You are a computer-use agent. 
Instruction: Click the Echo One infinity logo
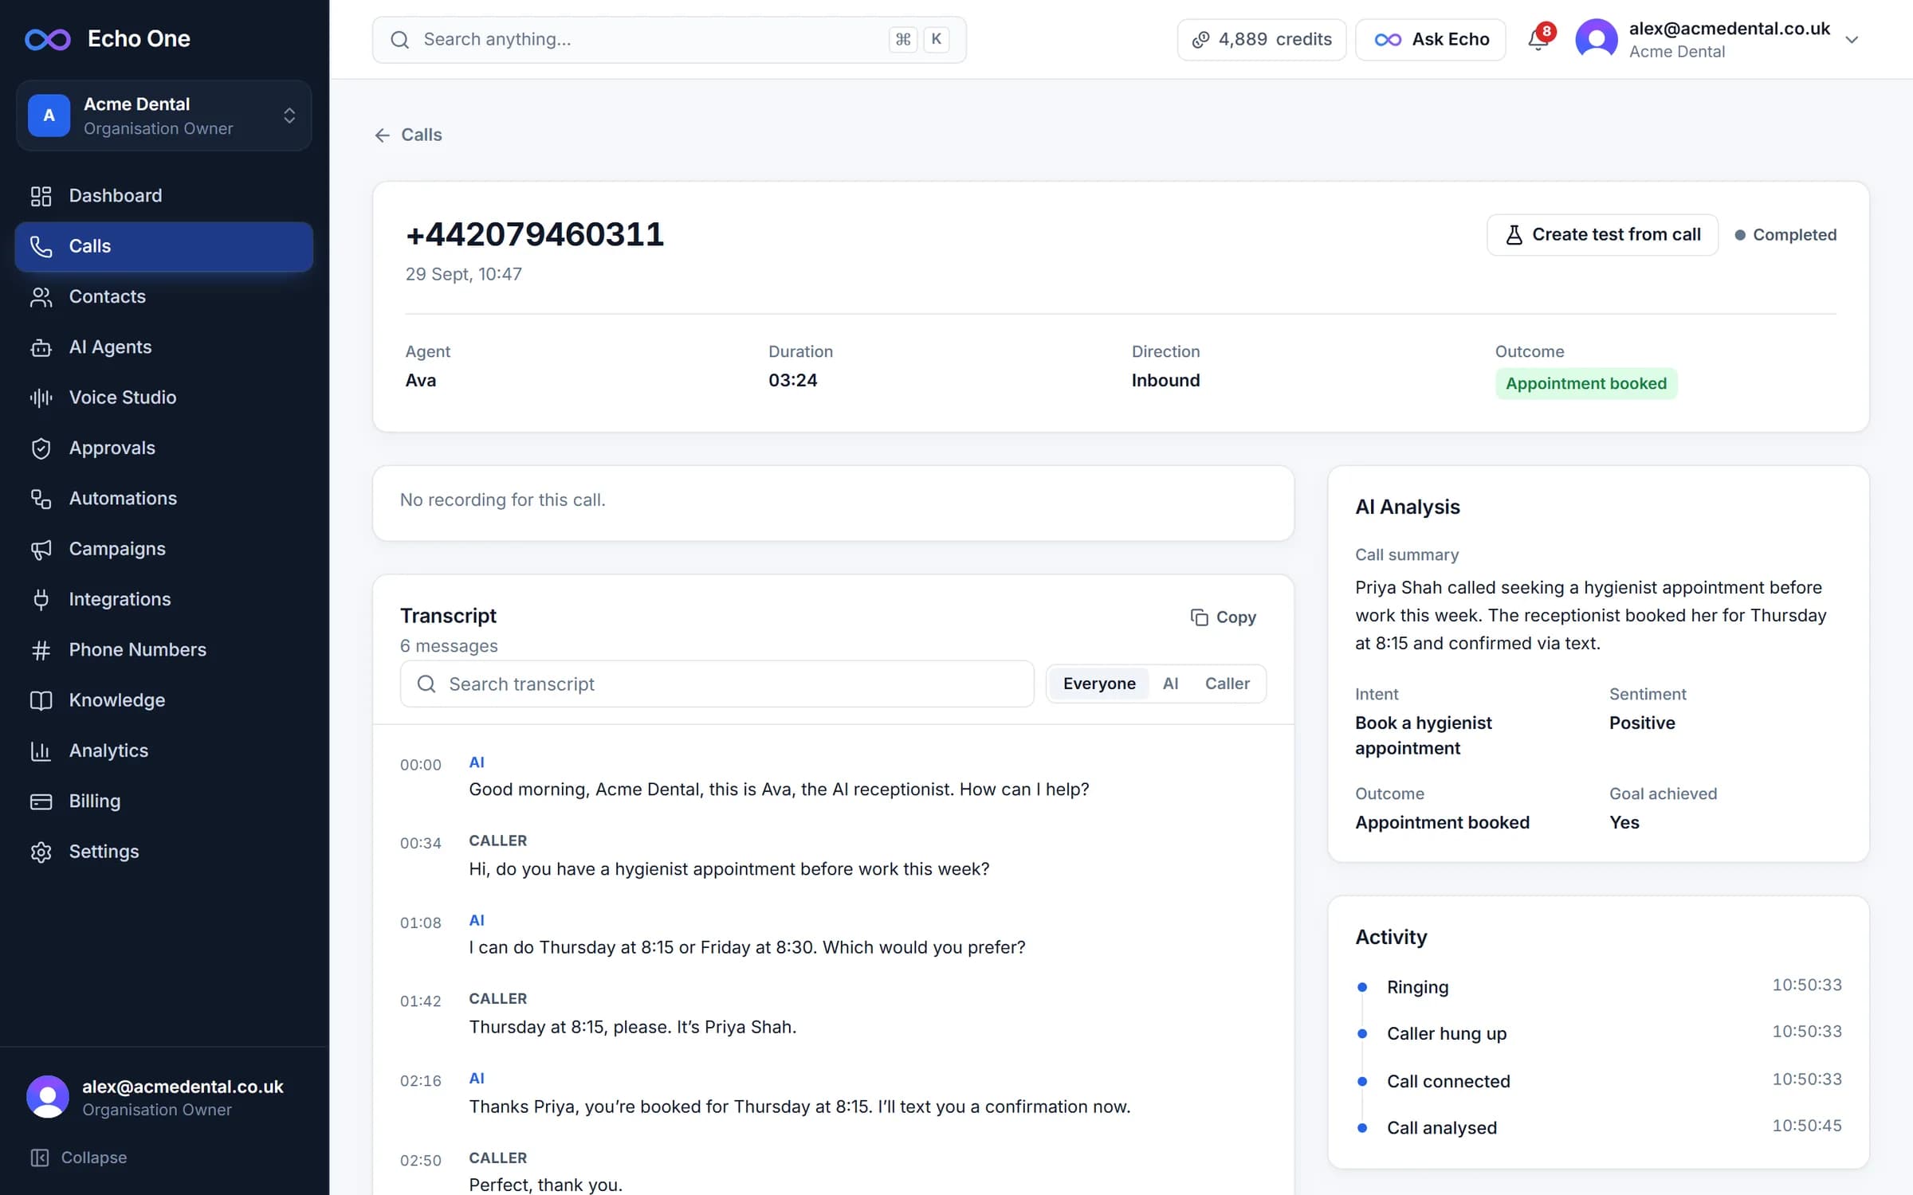[x=48, y=39]
